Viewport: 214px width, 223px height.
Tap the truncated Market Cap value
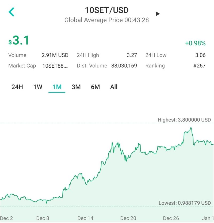[55, 66]
